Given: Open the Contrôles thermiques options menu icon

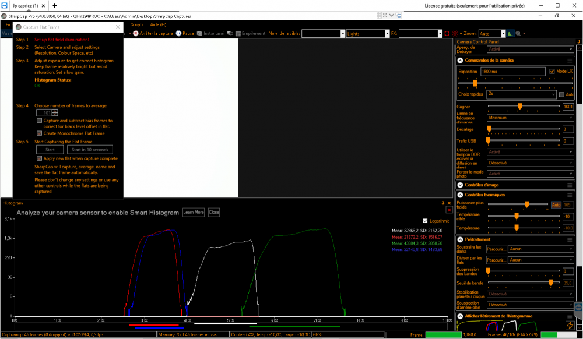Looking at the screenshot, I should click(570, 195).
